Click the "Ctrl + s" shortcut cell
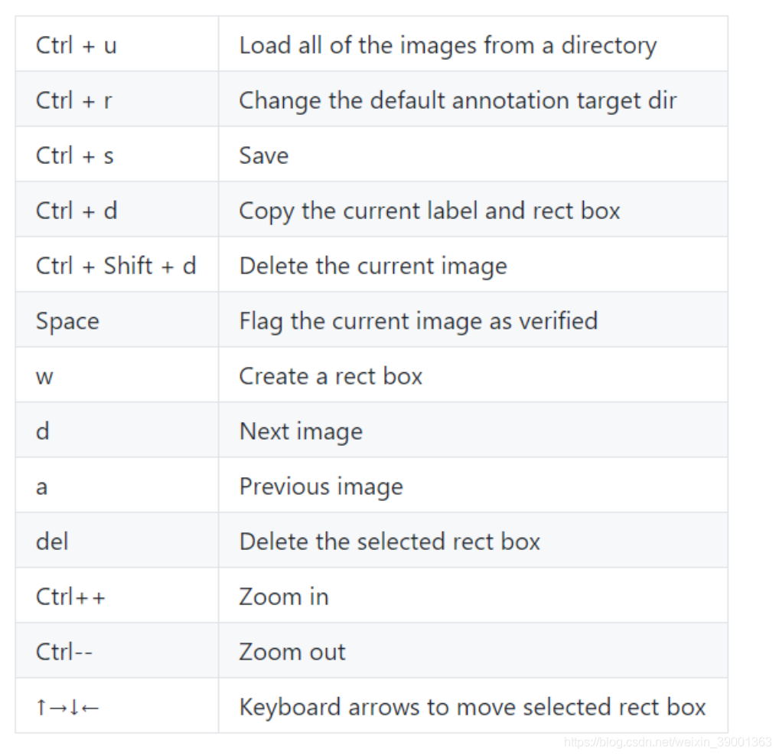 coord(75,155)
